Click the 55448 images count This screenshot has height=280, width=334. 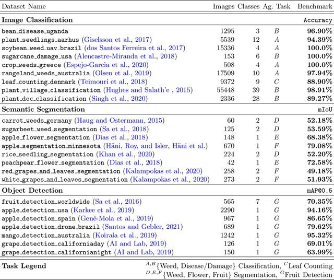225,90
